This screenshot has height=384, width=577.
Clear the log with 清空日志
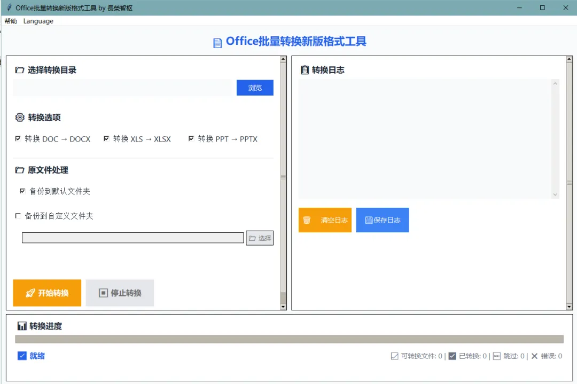pyautogui.click(x=325, y=220)
